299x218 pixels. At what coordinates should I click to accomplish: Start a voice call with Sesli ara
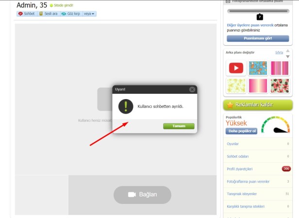click(x=49, y=14)
